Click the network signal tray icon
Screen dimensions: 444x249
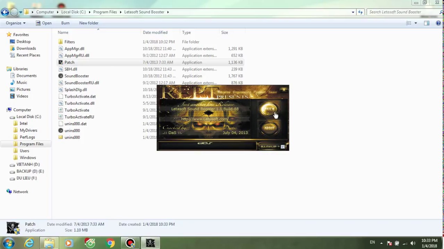pos(405,243)
